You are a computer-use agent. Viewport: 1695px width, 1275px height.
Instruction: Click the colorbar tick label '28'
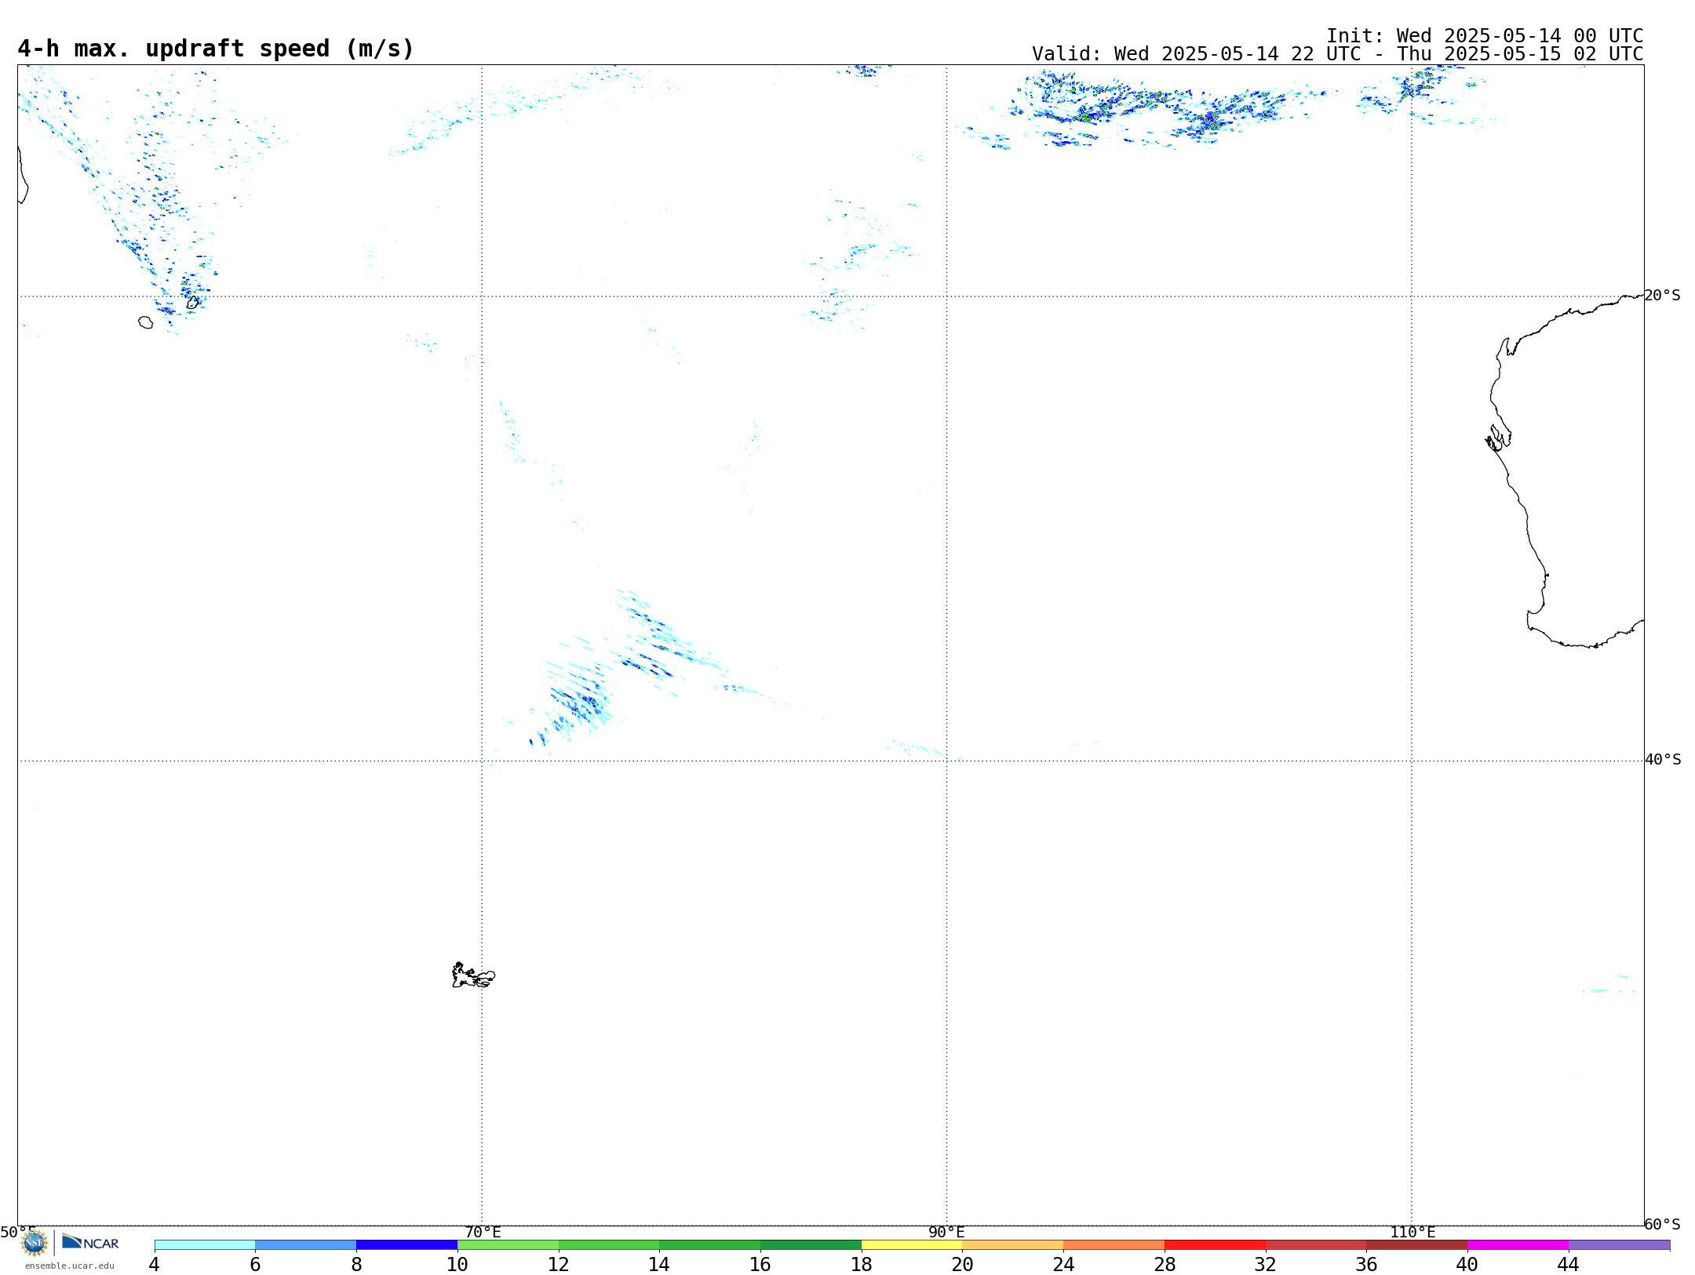(1165, 1265)
